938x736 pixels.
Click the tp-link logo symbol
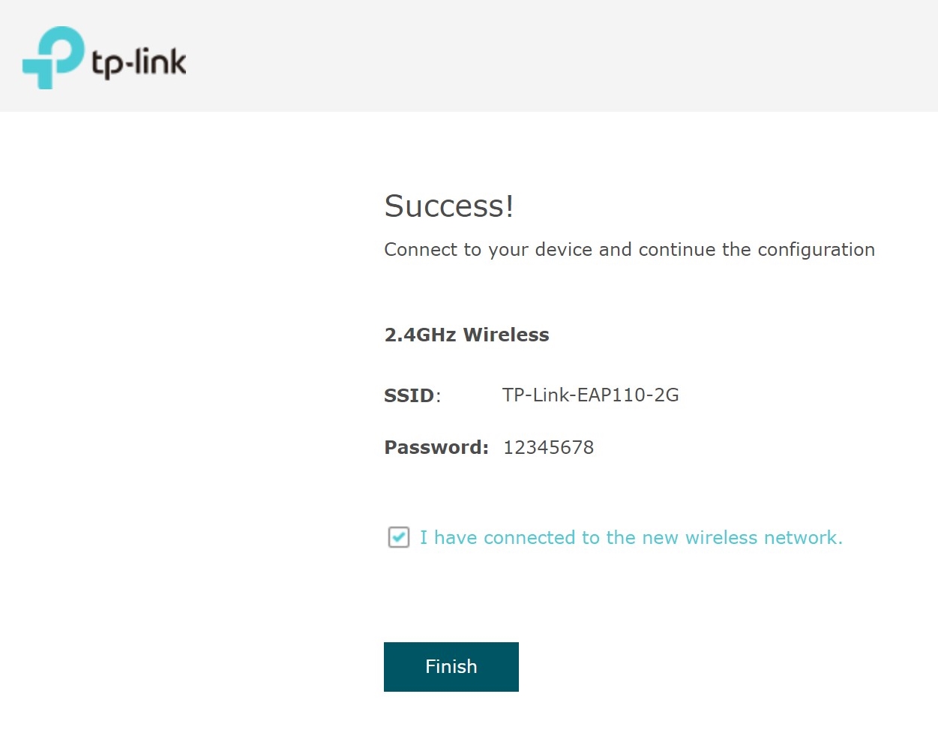pyautogui.click(x=52, y=57)
